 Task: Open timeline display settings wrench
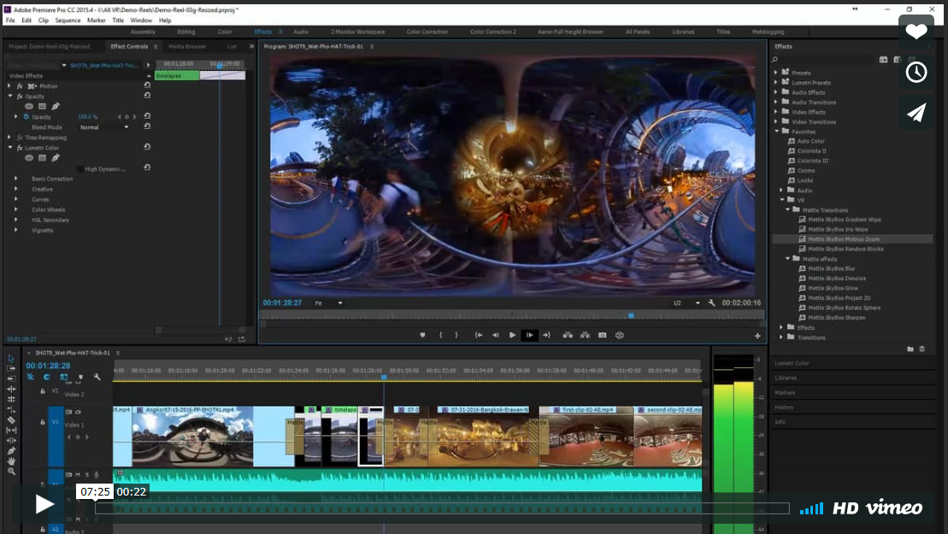(x=97, y=377)
